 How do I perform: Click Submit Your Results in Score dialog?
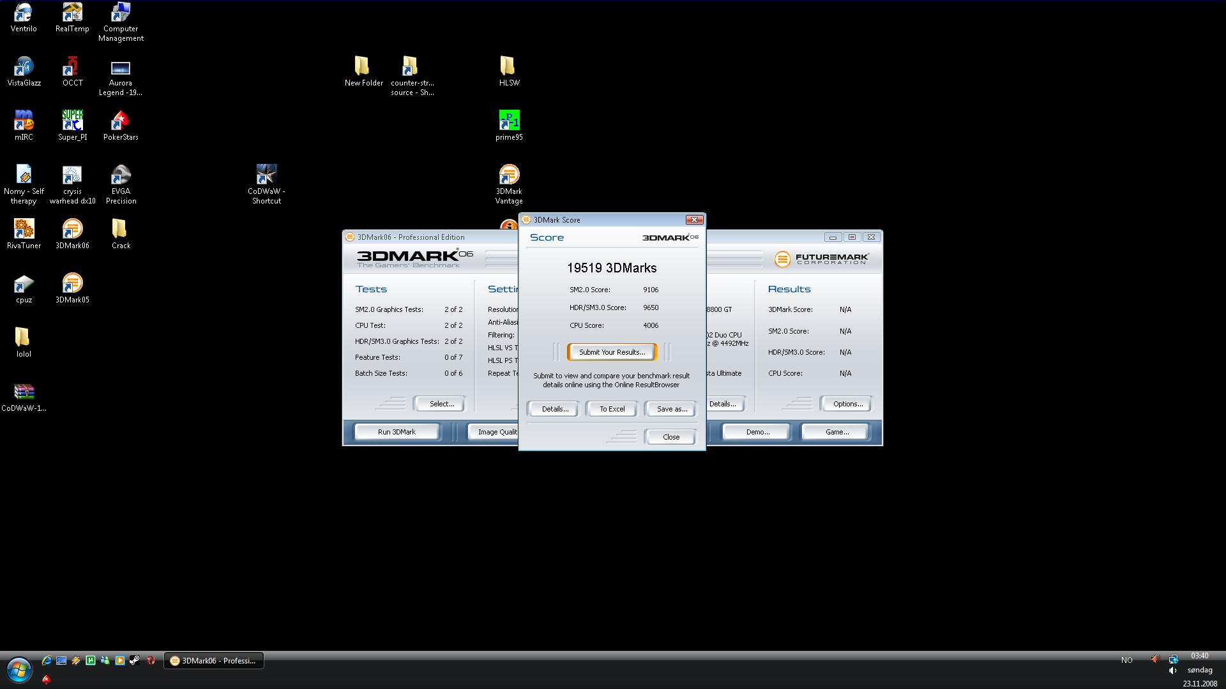point(612,352)
